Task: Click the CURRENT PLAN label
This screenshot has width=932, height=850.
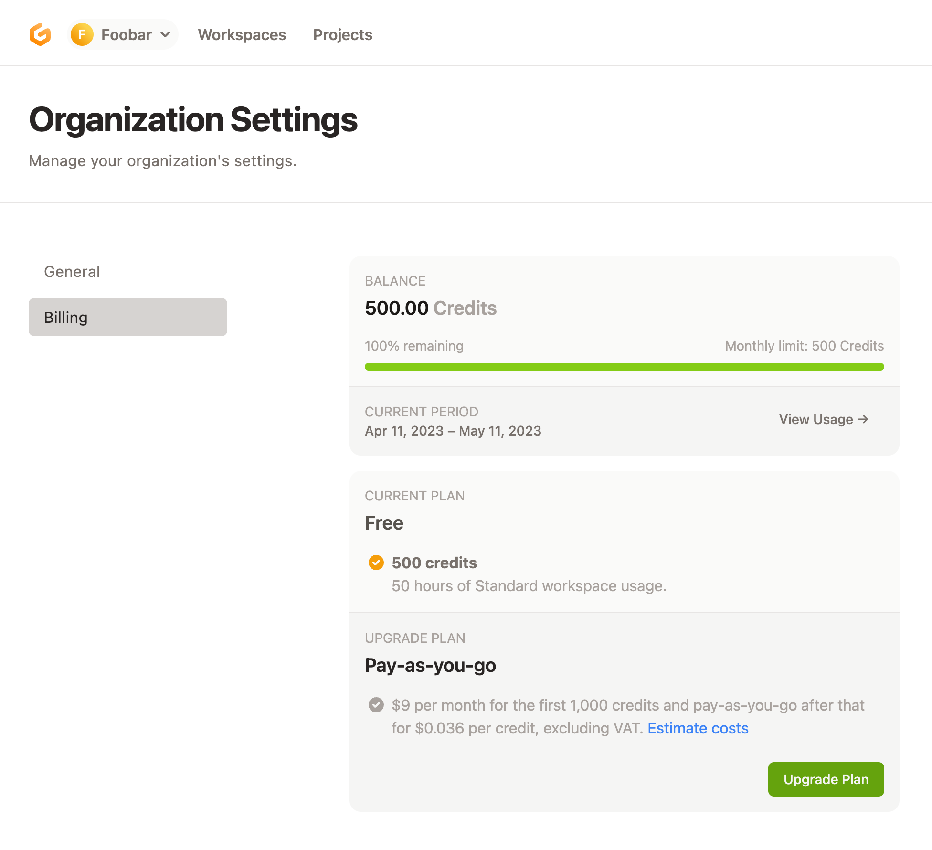Action: click(414, 496)
